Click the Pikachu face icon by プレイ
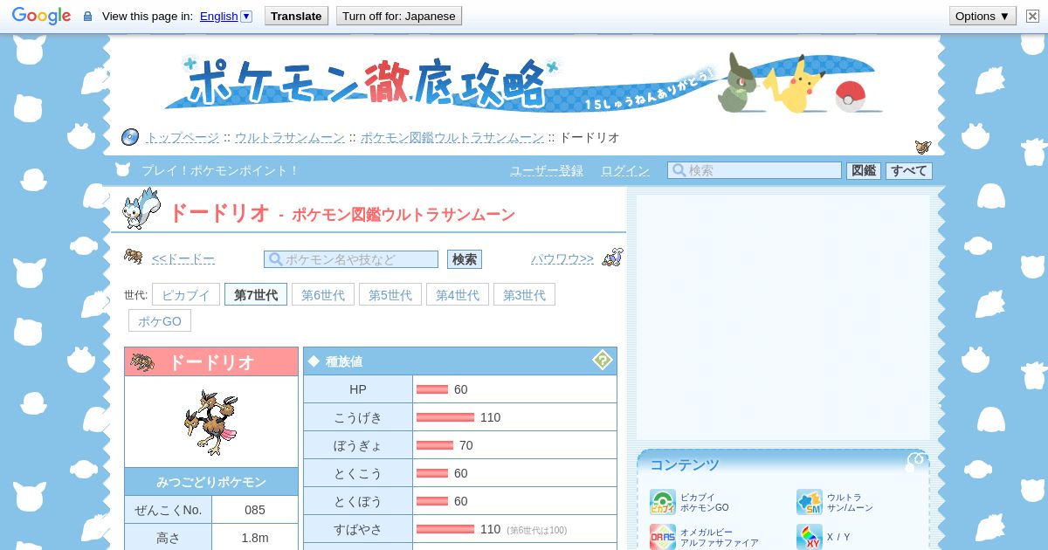 (x=123, y=169)
